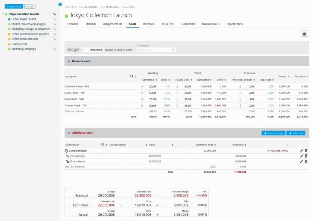
Task: Collapse the Tokyo Collection Launch tree node
Action: [3, 14]
